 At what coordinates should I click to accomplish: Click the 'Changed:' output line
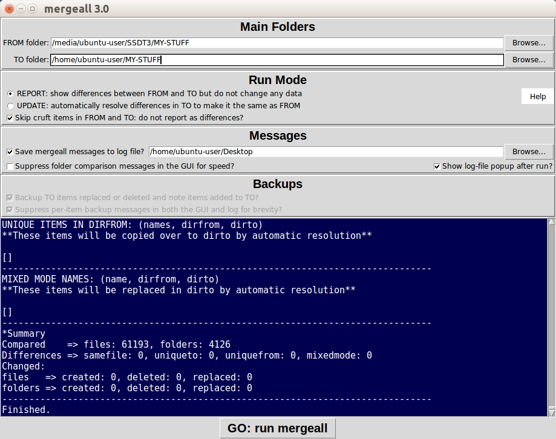tap(24, 366)
